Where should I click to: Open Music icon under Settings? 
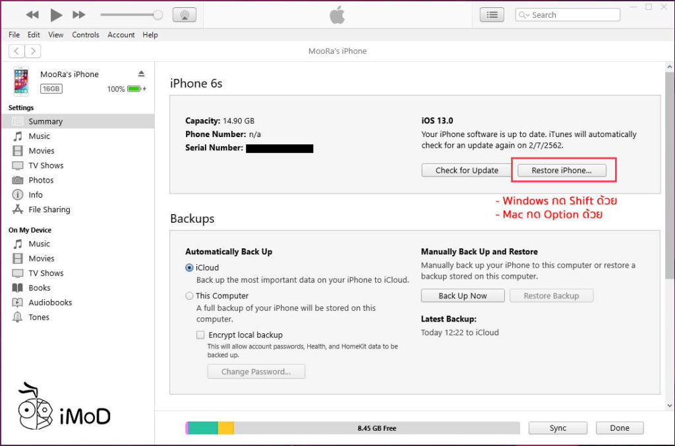pyautogui.click(x=18, y=136)
